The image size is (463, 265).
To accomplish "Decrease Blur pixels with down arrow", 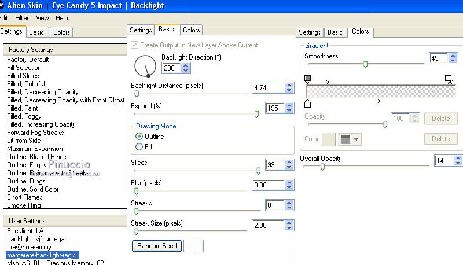I will pos(289,187).
